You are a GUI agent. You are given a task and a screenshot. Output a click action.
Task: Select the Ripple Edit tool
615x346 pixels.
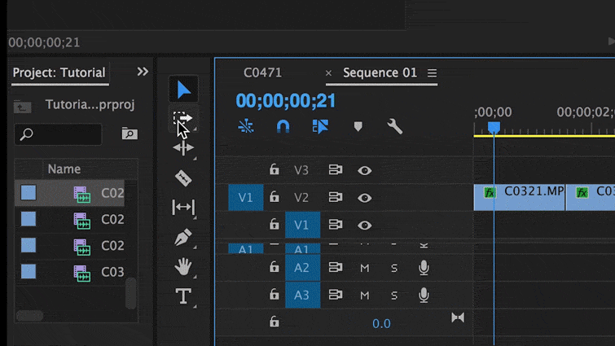[x=183, y=148]
